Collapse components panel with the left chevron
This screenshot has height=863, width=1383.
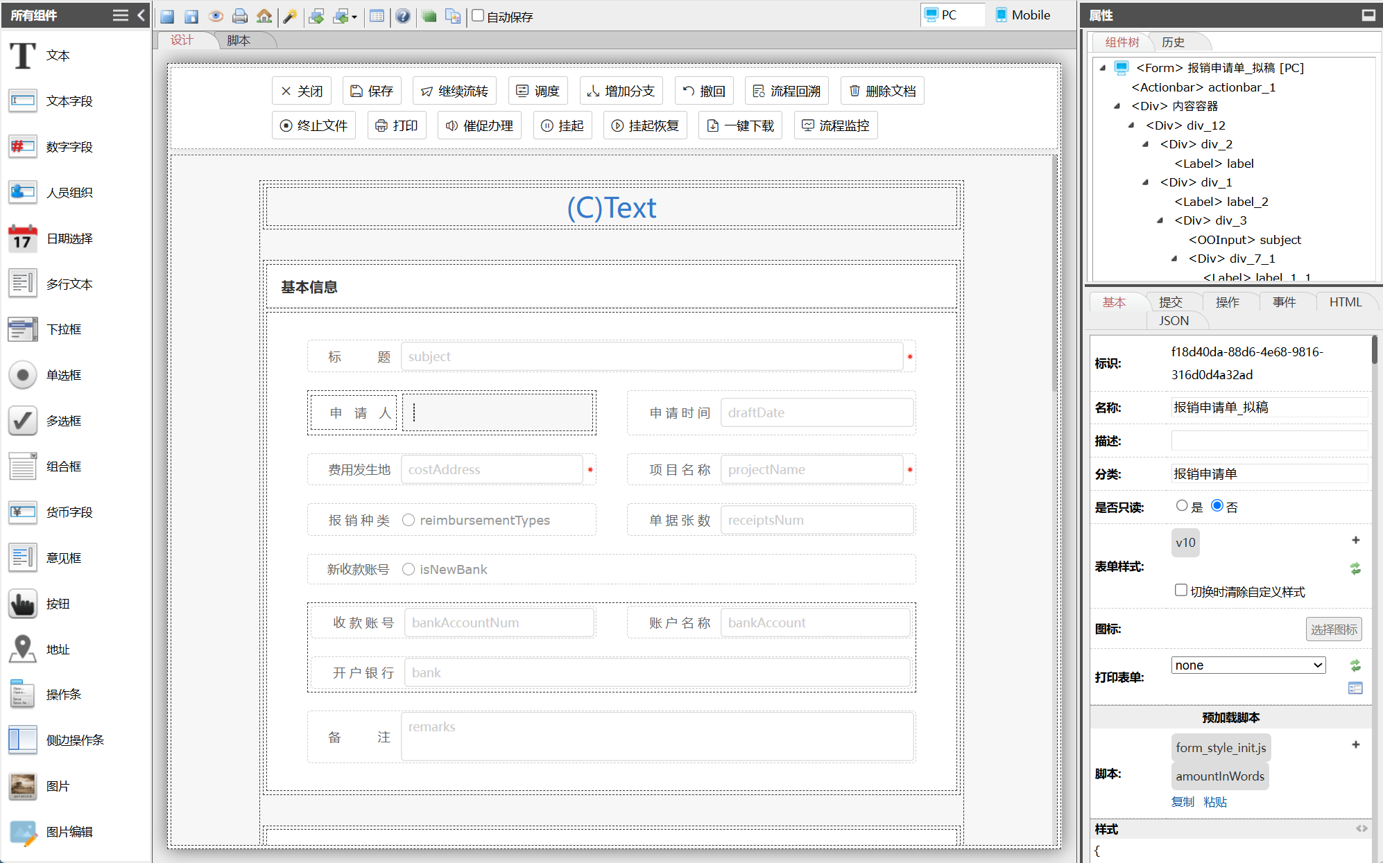pyautogui.click(x=141, y=15)
